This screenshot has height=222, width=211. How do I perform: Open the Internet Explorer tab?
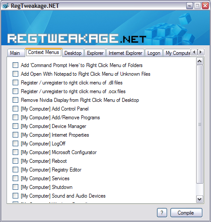[x=125, y=53]
